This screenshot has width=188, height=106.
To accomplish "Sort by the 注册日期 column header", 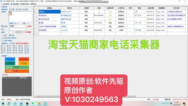I will point(151,8).
